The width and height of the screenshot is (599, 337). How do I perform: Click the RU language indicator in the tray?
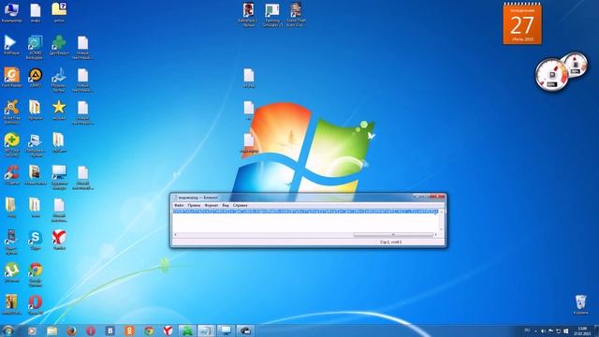528,330
